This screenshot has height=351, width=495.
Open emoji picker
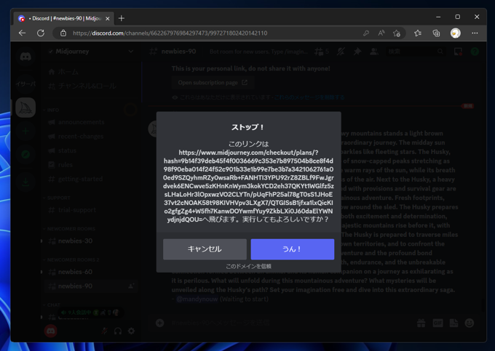(x=470, y=323)
